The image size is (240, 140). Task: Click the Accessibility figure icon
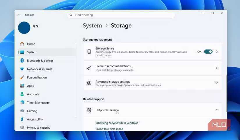pos(22,119)
